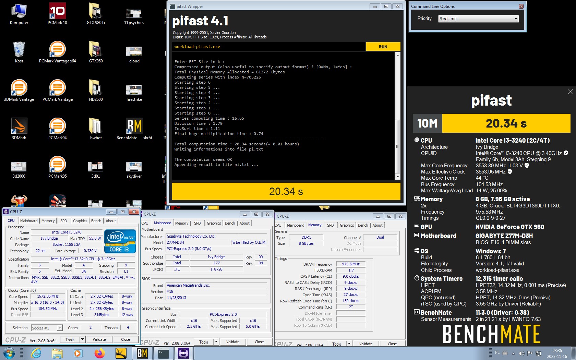Launch the PCMark04 shortcut
576x360 pixels.
pyautogui.click(x=57, y=129)
